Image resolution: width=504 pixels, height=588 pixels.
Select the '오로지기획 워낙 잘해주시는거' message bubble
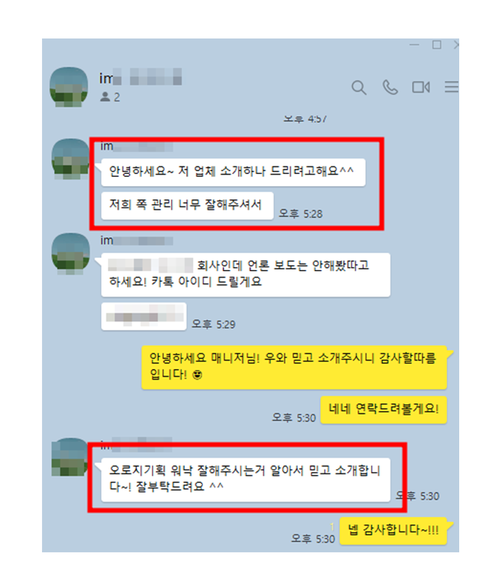tap(246, 480)
